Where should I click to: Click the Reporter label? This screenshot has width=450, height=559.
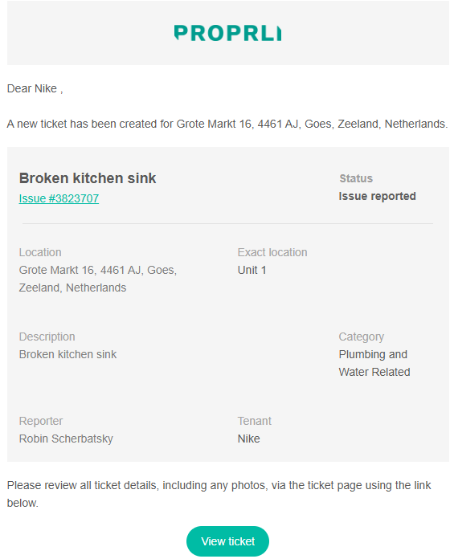coord(41,421)
